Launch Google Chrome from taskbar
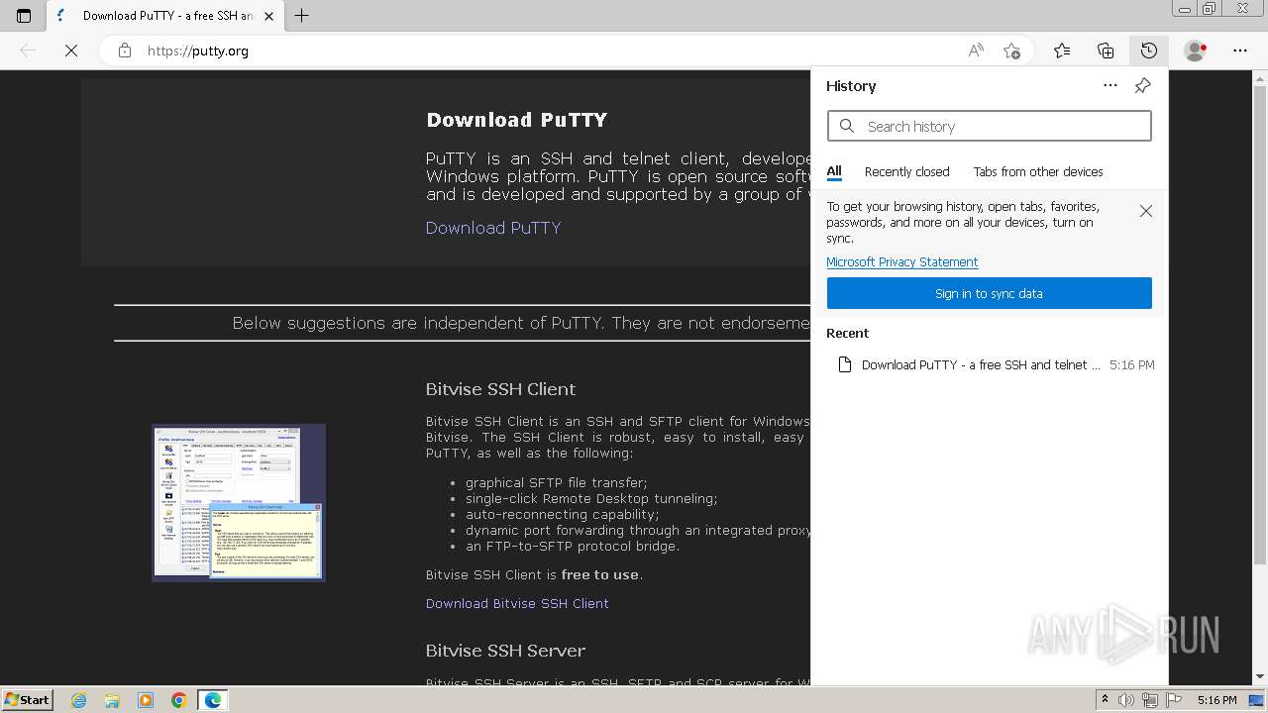 point(179,700)
